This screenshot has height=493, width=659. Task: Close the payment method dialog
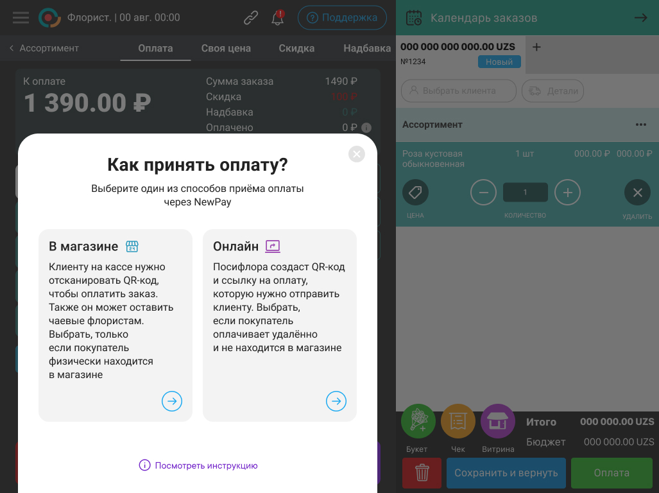[x=357, y=154]
